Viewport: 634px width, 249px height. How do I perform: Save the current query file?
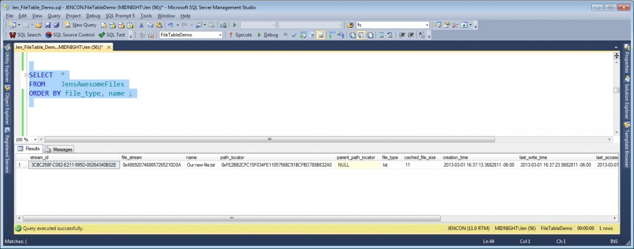[x=48, y=25]
